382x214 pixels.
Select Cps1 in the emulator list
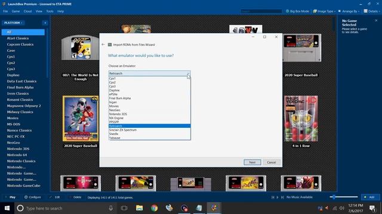pyautogui.click(x=149, y=78)
